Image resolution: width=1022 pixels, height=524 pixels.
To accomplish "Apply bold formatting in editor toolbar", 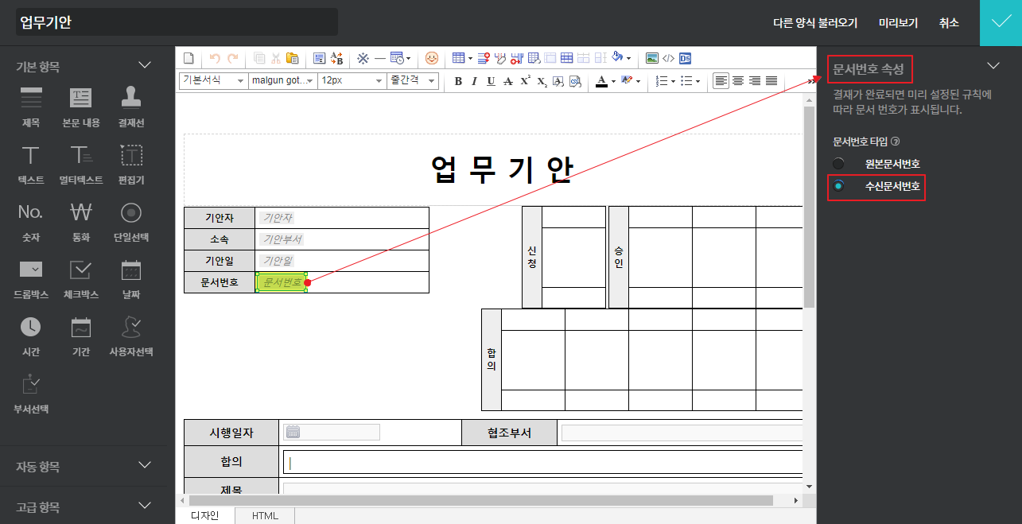I will point(458,81).
